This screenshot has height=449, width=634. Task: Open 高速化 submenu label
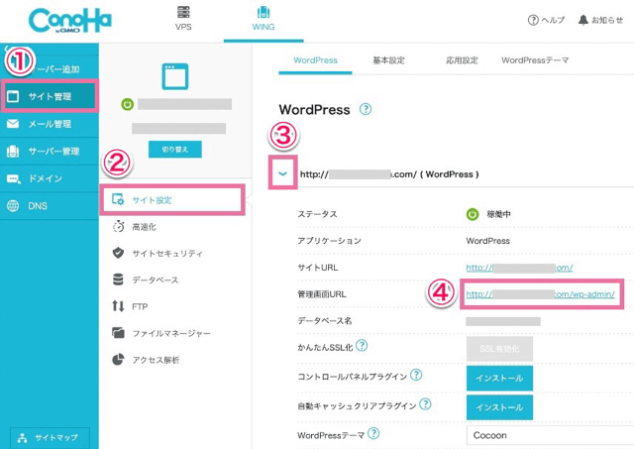click(x=144, y=227)
